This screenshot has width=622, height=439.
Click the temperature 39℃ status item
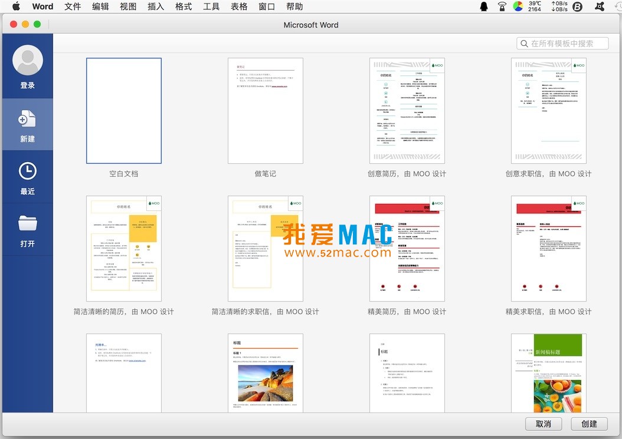tap(534, 6)
